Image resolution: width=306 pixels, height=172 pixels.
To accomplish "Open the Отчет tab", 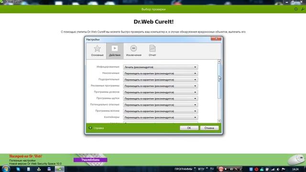I will tap(152, 51).
